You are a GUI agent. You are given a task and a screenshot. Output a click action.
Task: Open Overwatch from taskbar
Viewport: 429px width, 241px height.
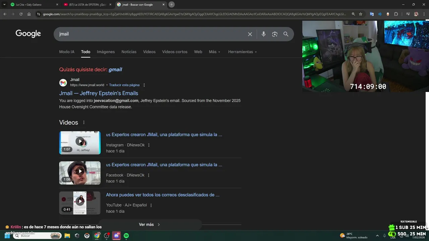click(87, 236)
